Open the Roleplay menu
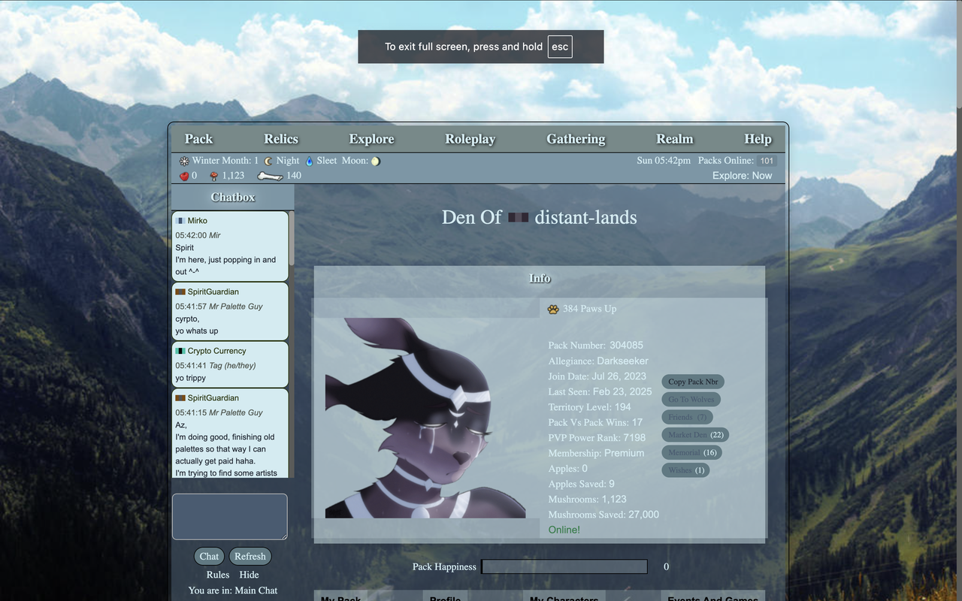Screen dimensions: 962x601 coord(470,139)
